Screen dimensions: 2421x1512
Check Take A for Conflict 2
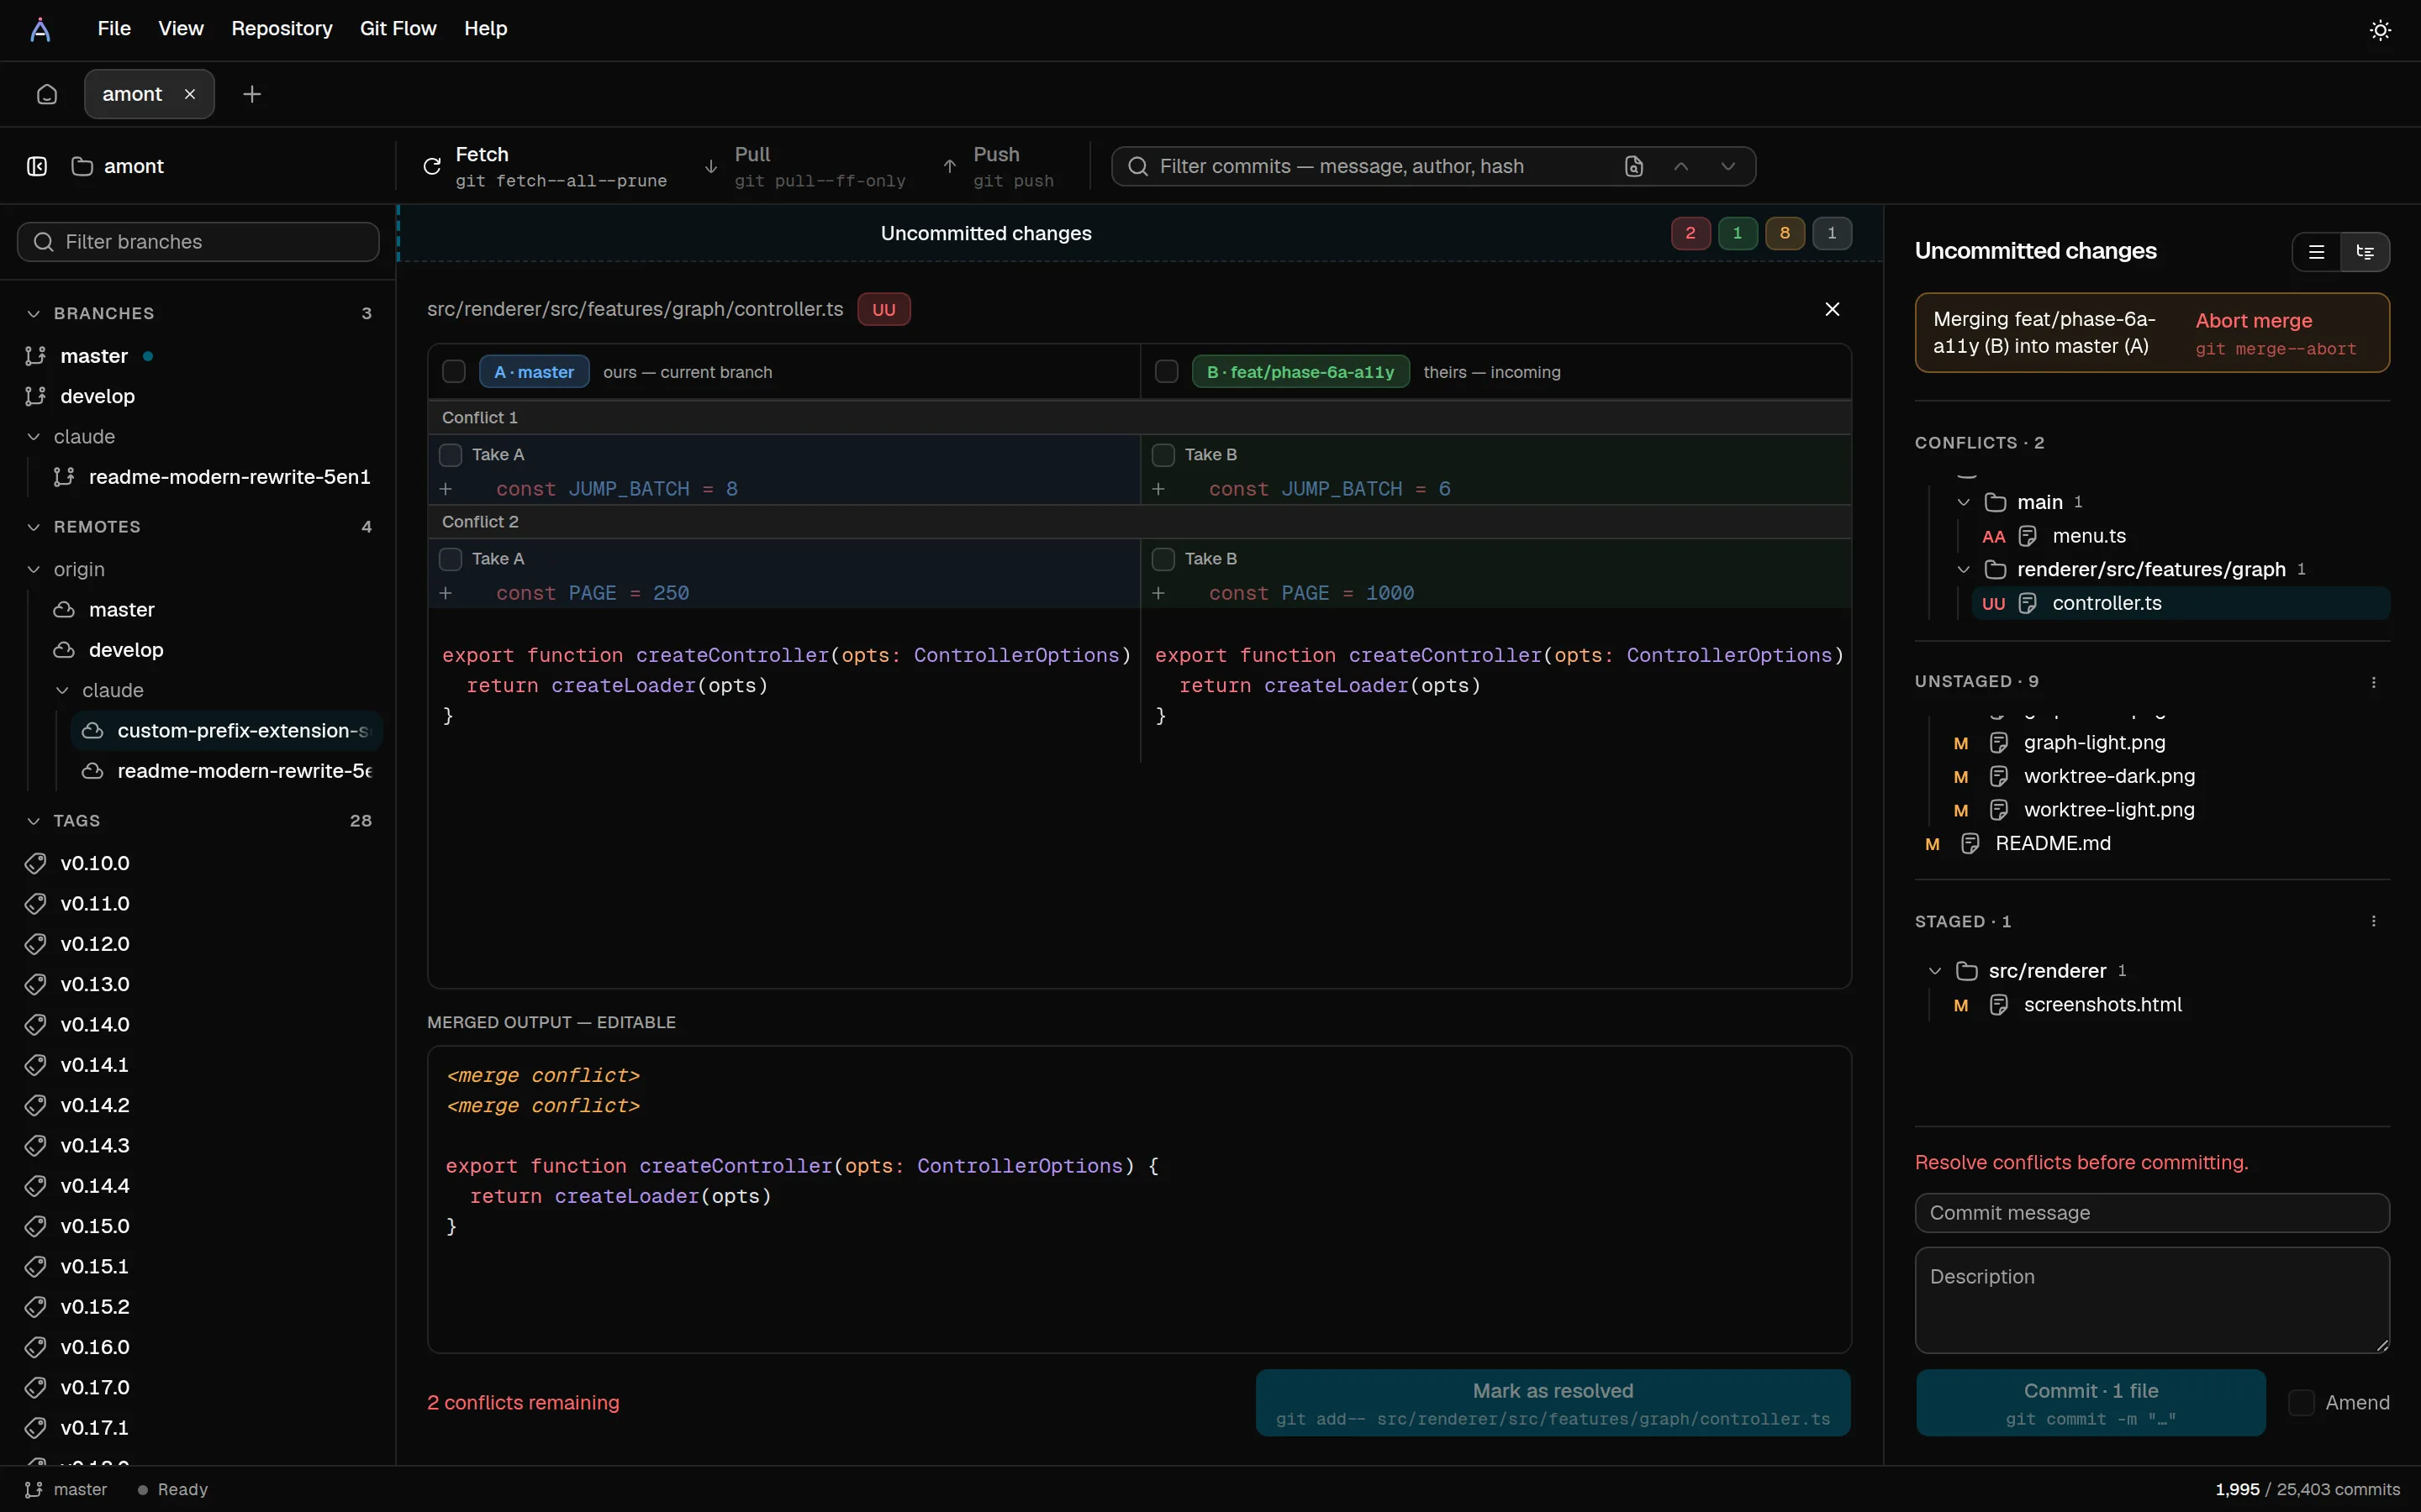451,559
